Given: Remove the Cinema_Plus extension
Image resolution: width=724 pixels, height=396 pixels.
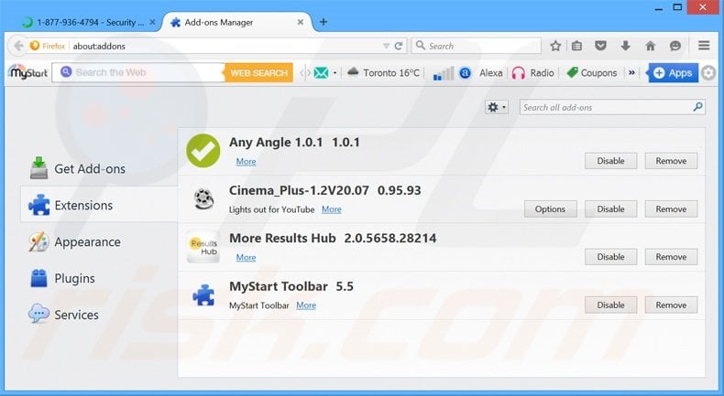Looking at the screenshot, I should (x=671, y=209).
